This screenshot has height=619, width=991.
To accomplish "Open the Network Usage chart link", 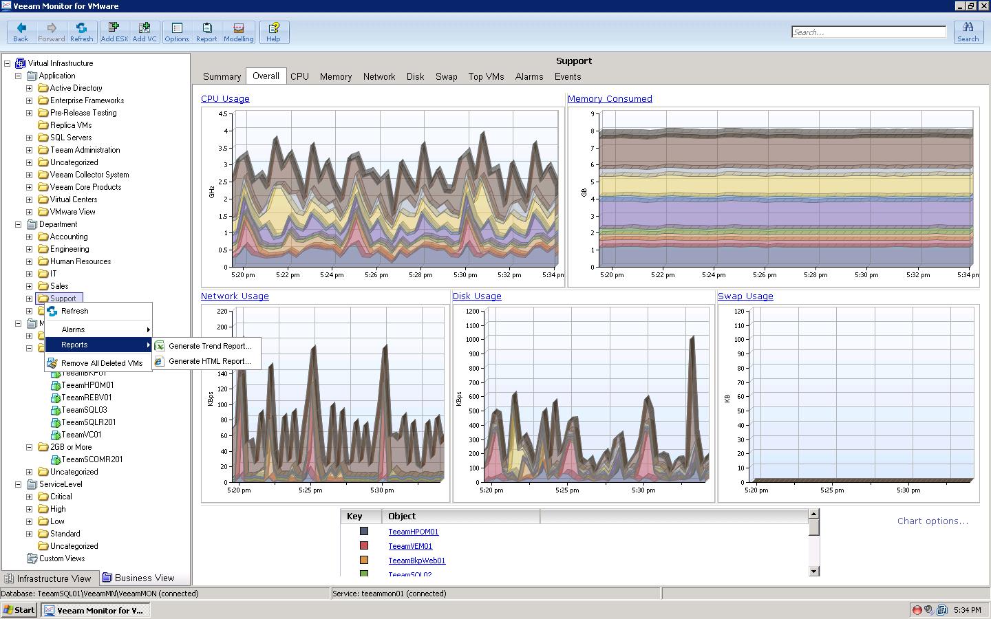I will [x=235, y=296].
